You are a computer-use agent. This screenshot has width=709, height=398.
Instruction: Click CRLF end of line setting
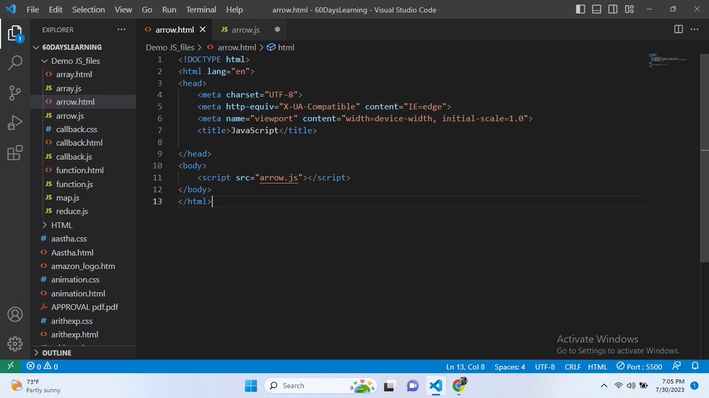(x=573, y=366)
